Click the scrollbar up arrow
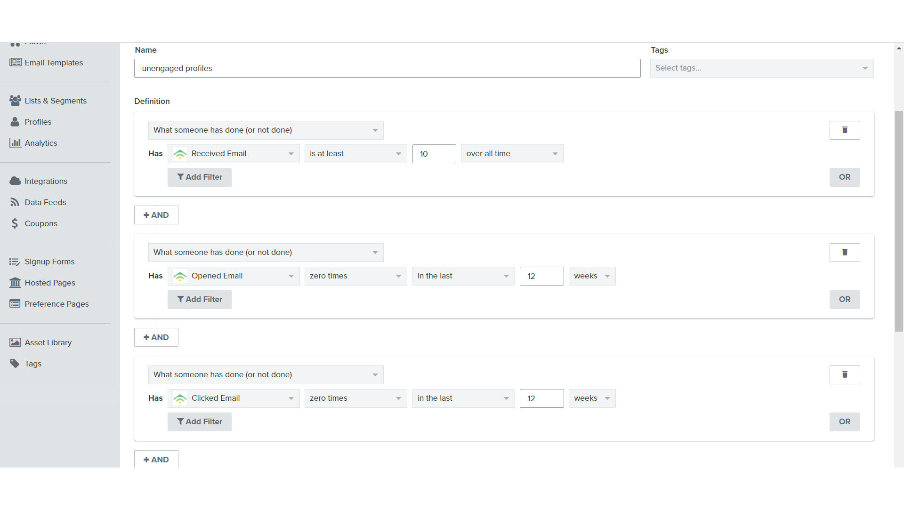This screenshot has height=508, width=904. click(x=899, y=48)
